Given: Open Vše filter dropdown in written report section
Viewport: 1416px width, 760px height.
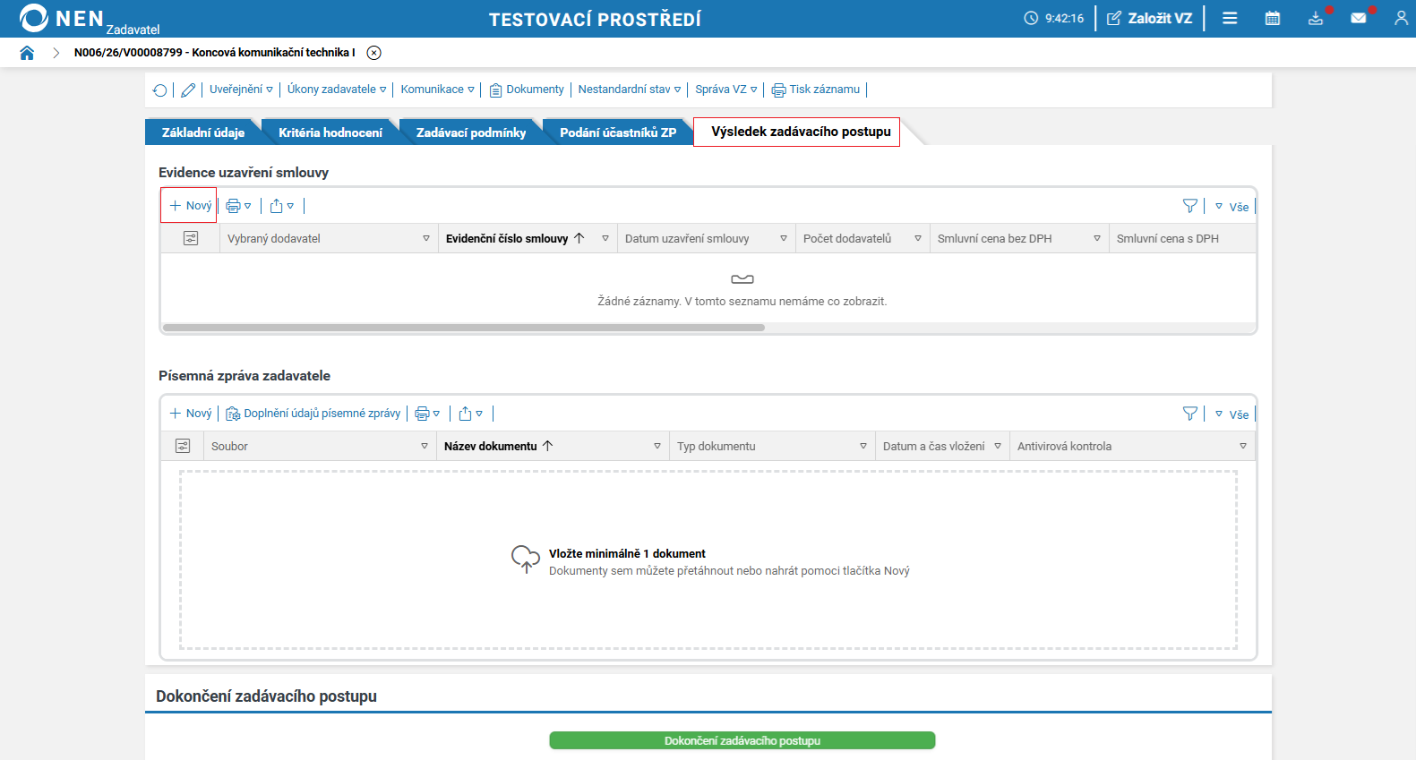Looking at the screenshot, I should [x=1231, y=414].
